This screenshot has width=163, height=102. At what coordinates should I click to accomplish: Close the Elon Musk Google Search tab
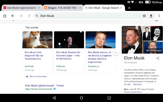click(x=121, y=8)
